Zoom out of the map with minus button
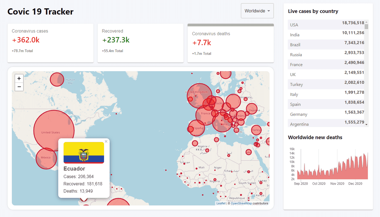Viewport: 380px width, 217px height. tap(19, 87)
